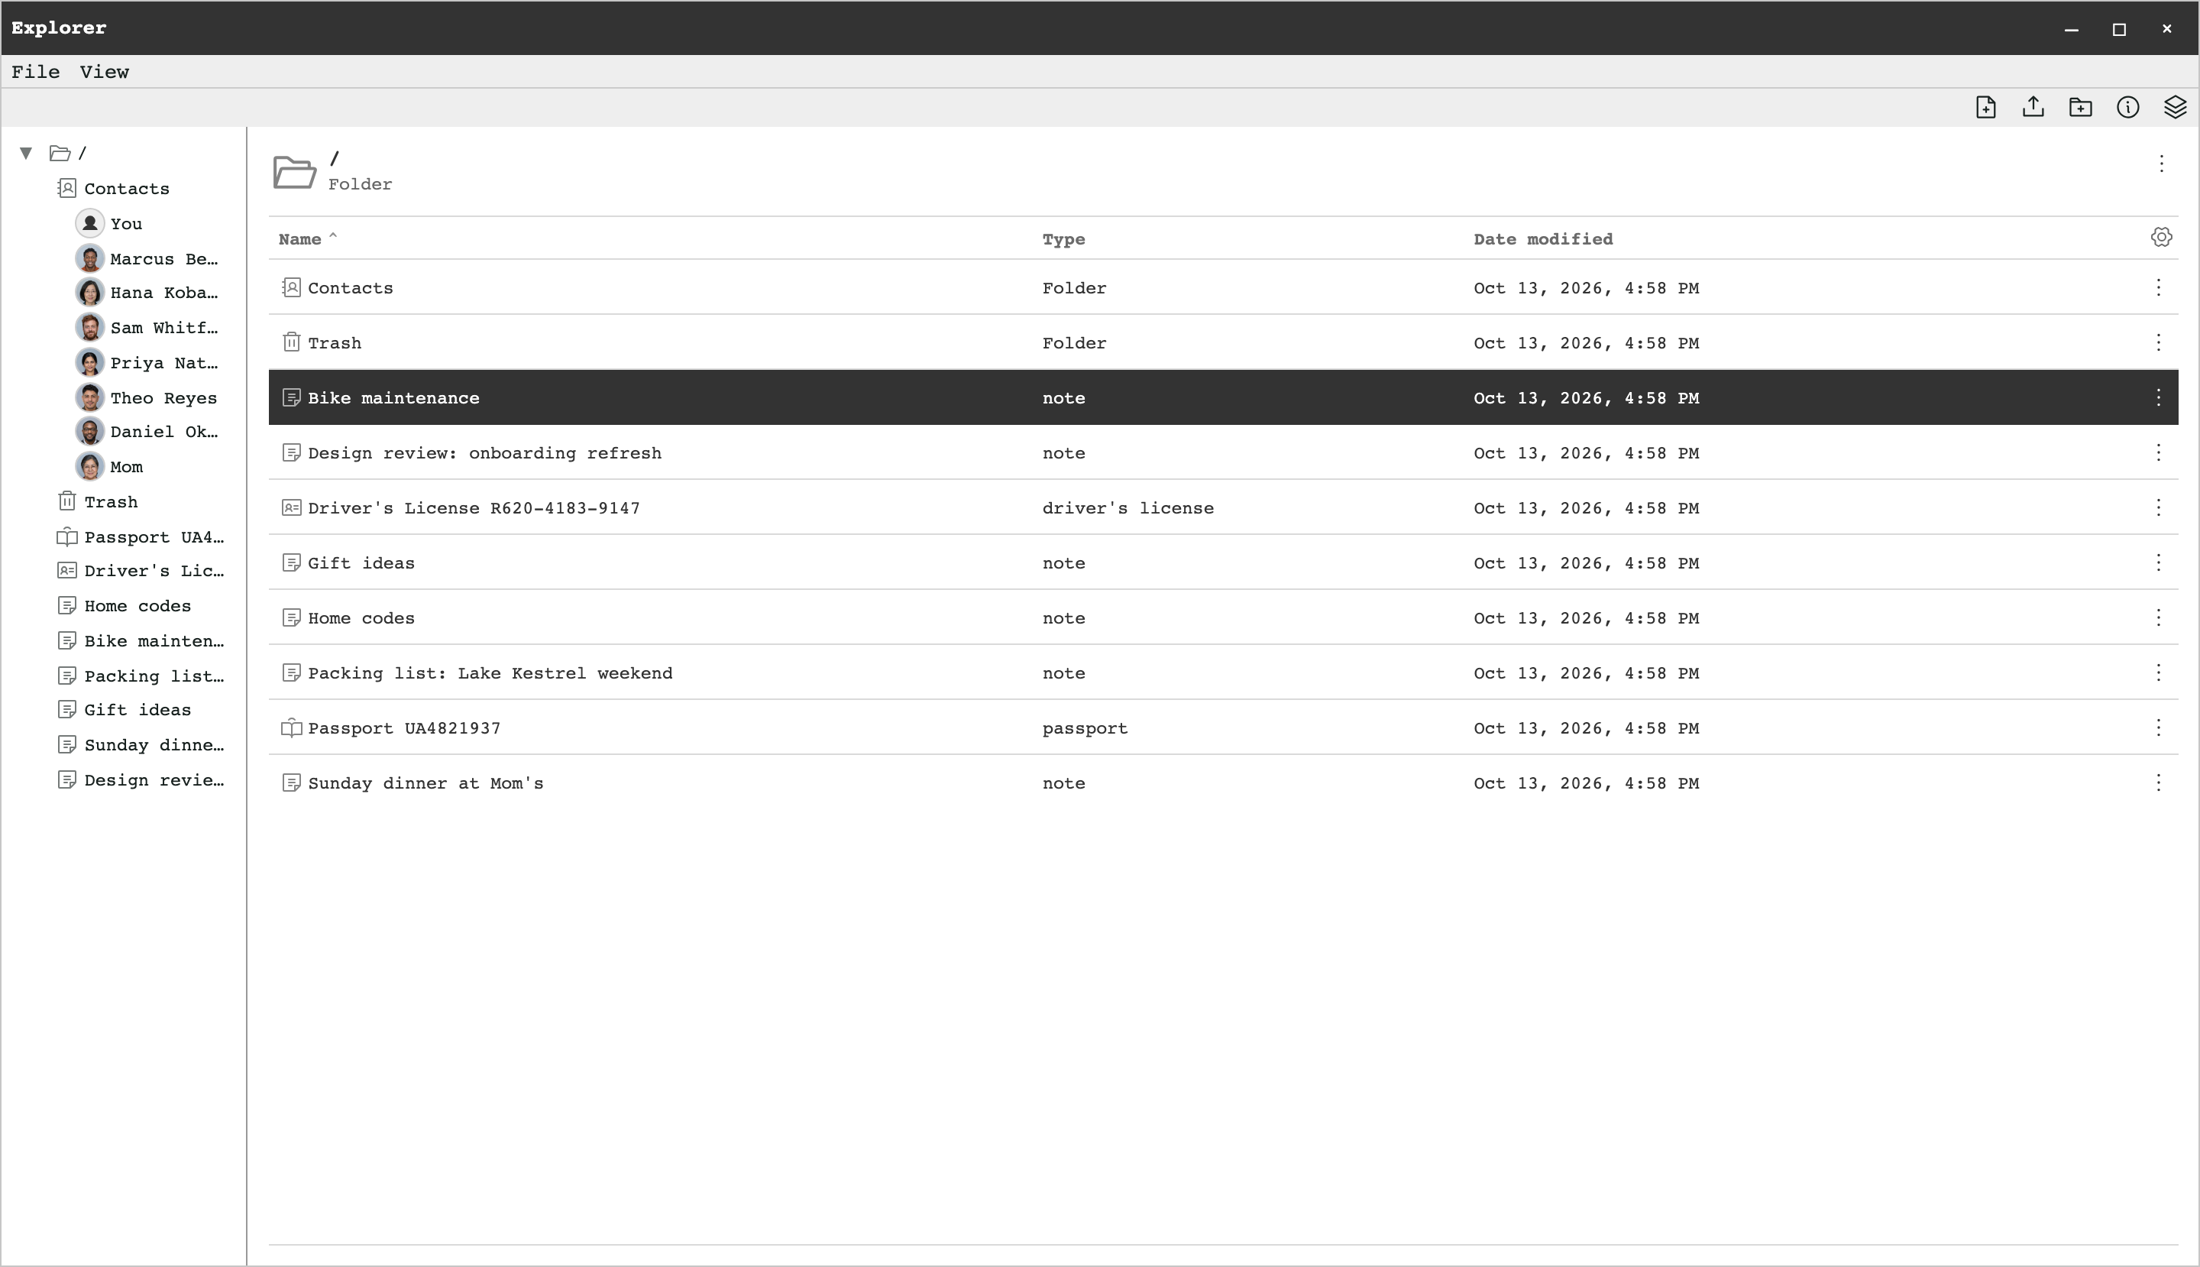Open options menu for Driver's License row

pyautogui.click(x=2158, y=507)
